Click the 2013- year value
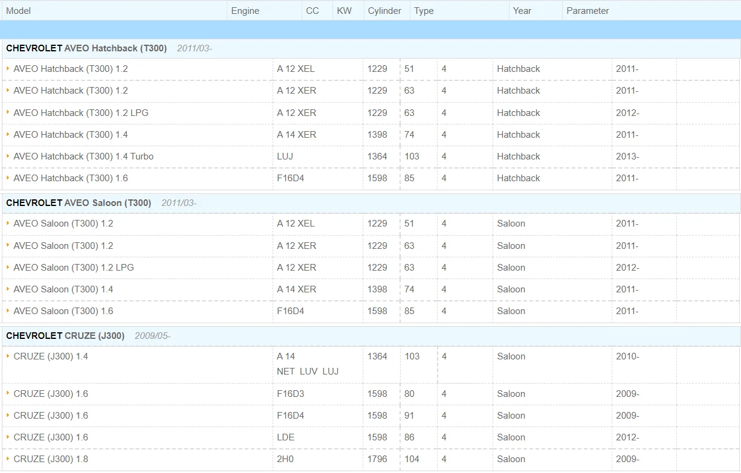The width and height of the screenshot is (741, 473). click(x=627, y=156)
